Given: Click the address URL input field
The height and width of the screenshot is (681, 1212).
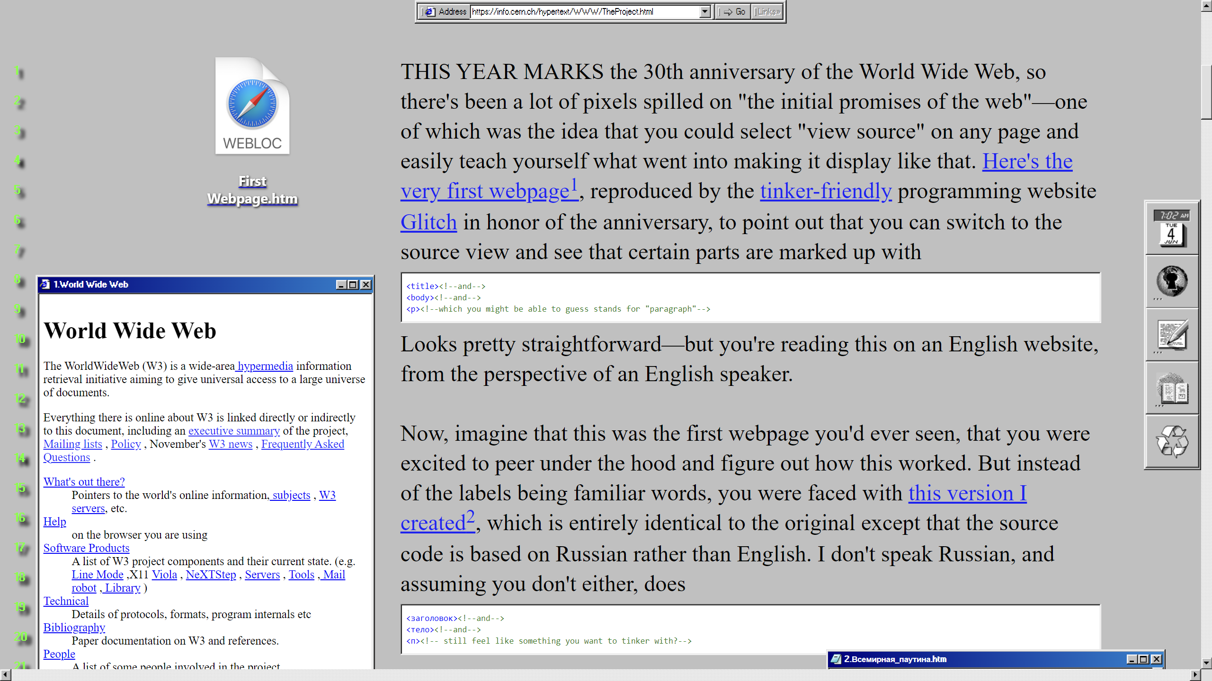Looking at the screenshot, I should tap(585, 12).
